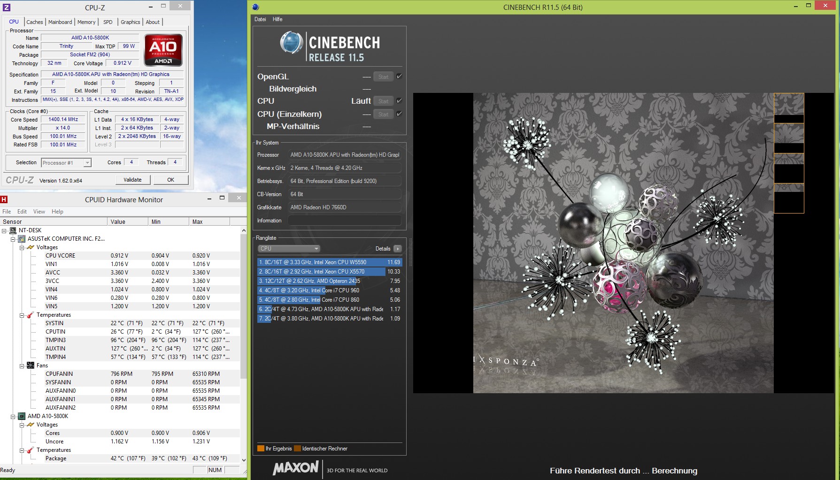
Task: Click the orange Ihr Ergebnis color swatch
Action: [261, 449]
